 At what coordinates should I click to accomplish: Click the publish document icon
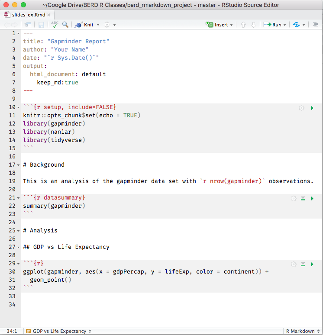pyautogui.click(x=297, y=25)
